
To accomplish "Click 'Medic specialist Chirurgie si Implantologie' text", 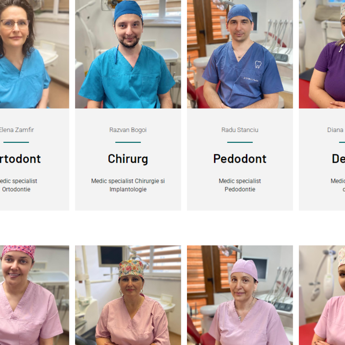I will [x=128, y=185].
